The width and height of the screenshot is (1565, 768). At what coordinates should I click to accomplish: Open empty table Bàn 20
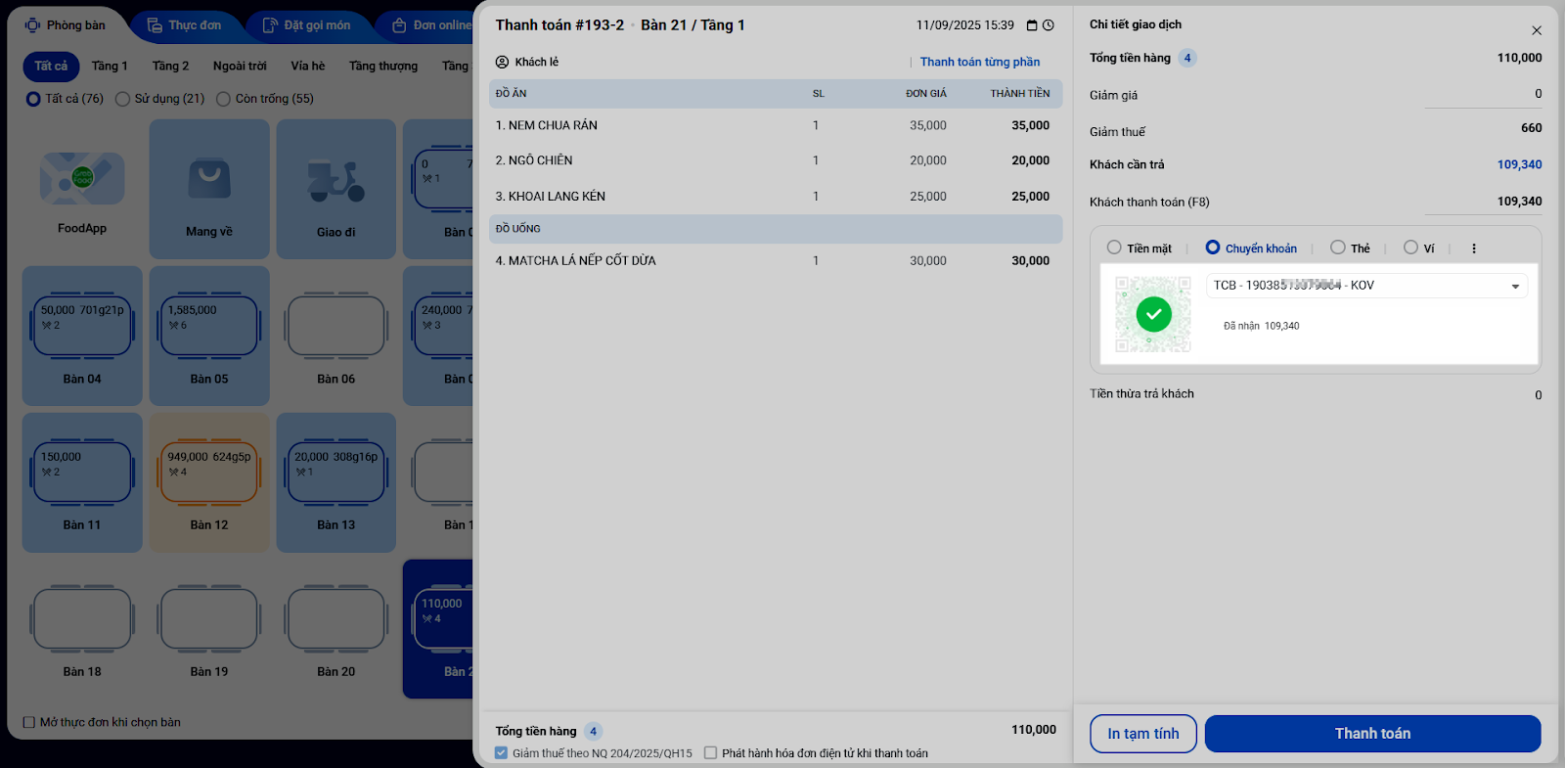click(336, 629)
